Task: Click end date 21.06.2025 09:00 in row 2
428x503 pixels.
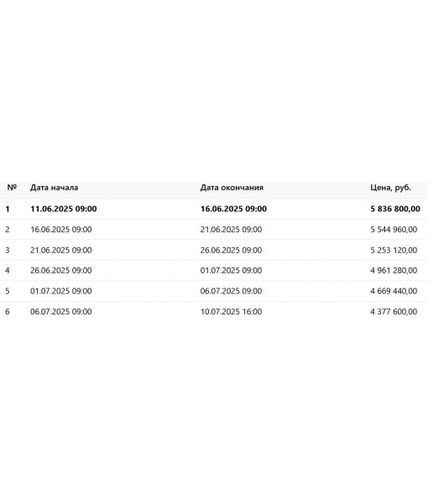Action: click(231, 230)
